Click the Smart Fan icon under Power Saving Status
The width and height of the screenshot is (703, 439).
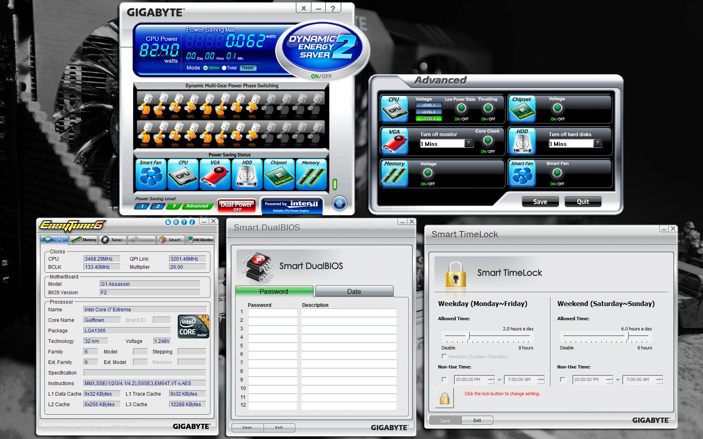pyautogui.click(x=150, y=174)
